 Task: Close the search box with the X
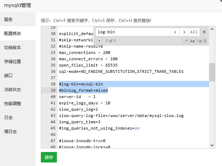click(x=204, y=32)
